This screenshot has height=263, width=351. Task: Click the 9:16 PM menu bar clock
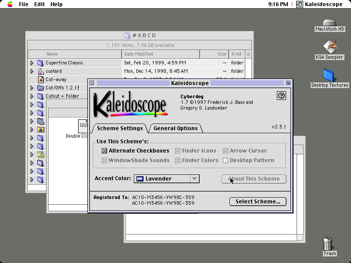click(278, 4)
